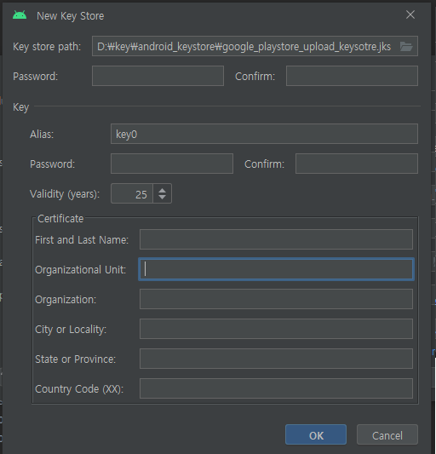436x454 pixels.
Task: Select the City or Locality field
Action: click(276, 329)
